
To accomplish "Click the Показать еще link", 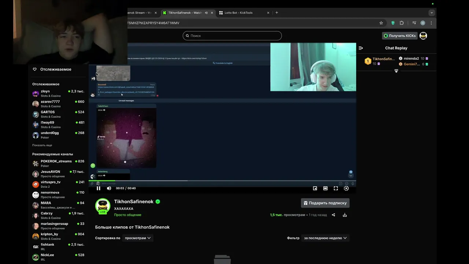I will 42,145.
